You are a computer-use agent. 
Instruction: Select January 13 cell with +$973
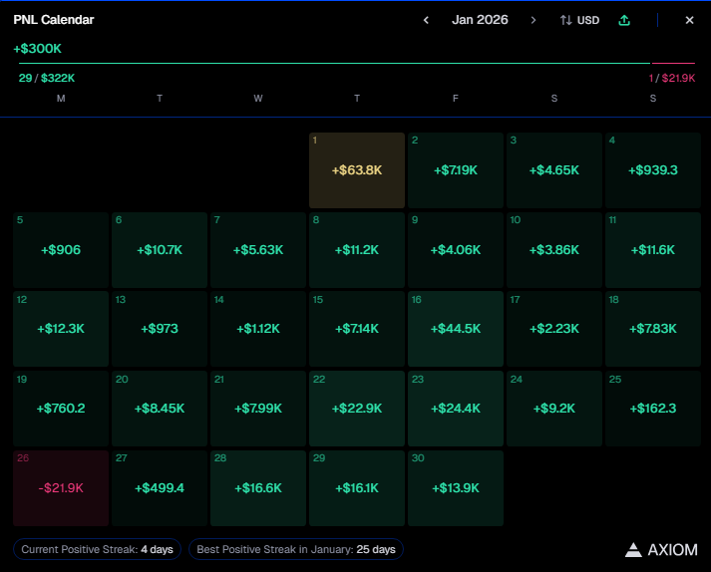tap(160, 329)
